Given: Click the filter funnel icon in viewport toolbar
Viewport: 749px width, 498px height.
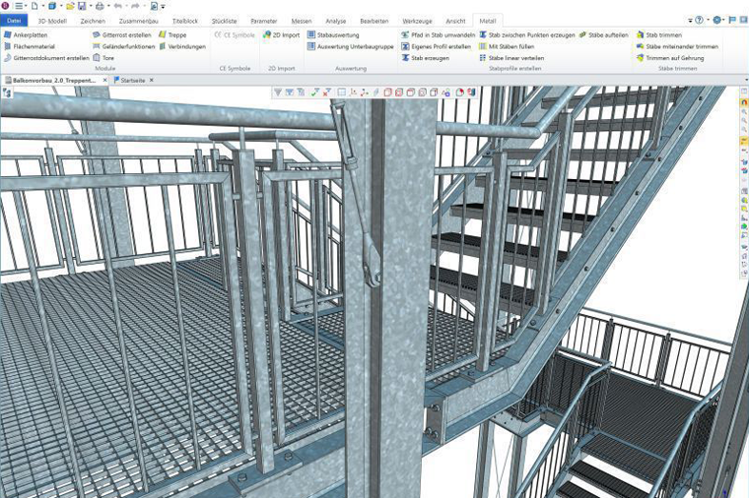Looking at the screenshot, I should [x=277, y=93].
